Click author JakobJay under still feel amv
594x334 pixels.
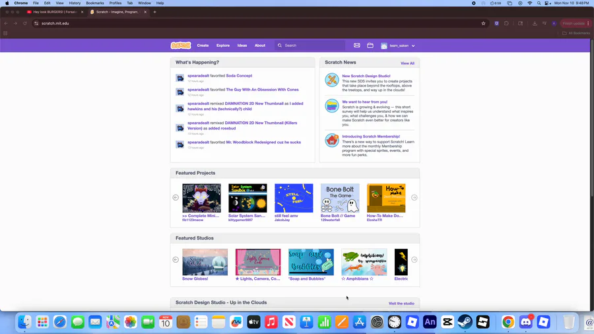[x=282, y=220]
